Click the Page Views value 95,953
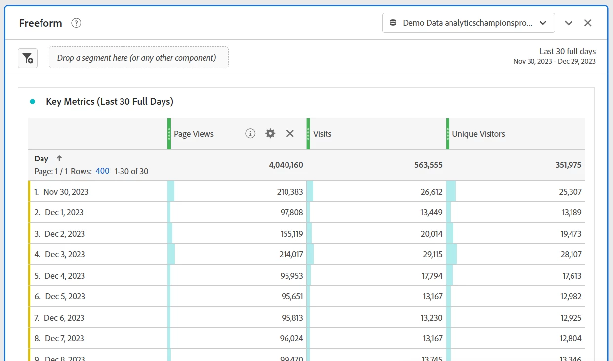The image size is (613, 361). click(292, 276)
